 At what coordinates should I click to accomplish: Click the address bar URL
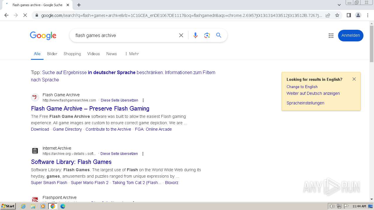click(x=181, y=15)
